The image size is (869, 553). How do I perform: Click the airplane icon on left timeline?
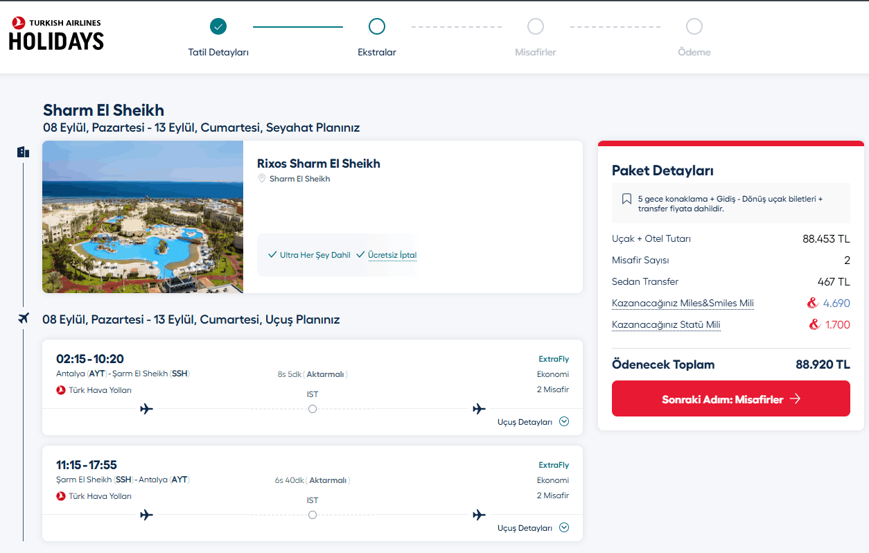tap(23, 319)
